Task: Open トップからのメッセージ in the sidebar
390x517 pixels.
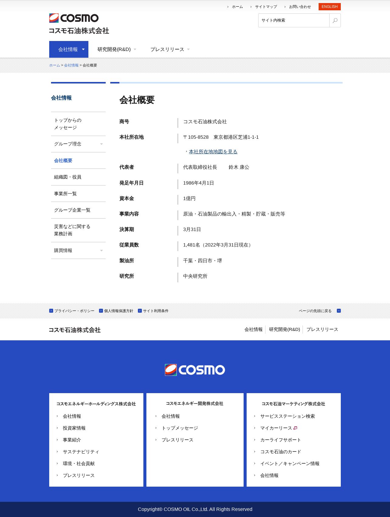Action: pos(78,124)
